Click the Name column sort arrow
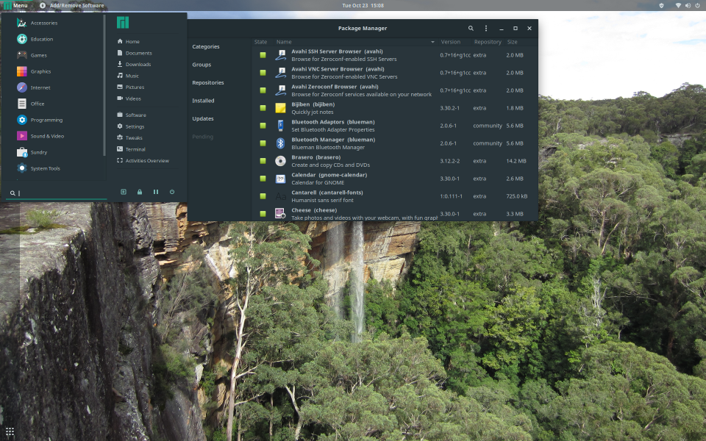This screenshot has height=441, width=706. pos(432,43)
